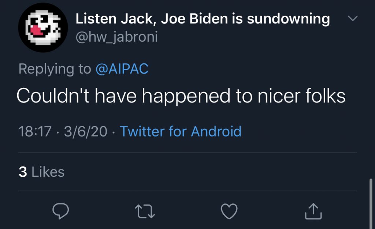Viewport: 375px width, 229px height.
Task: Expand the tweet options chevron
Action: point(352,18)
